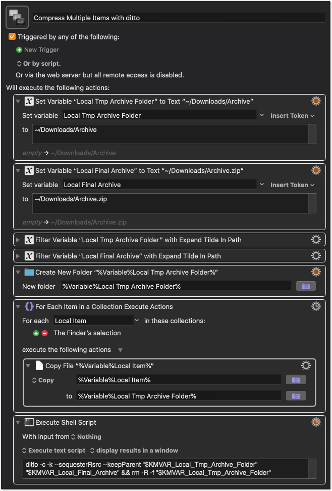This screenshot has width=332, height=491.
Task: Expand the Filter Variable 'Local Final Archive' action
Action: pos(18,256)
